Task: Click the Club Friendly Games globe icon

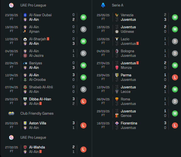Action: (11, 113)
